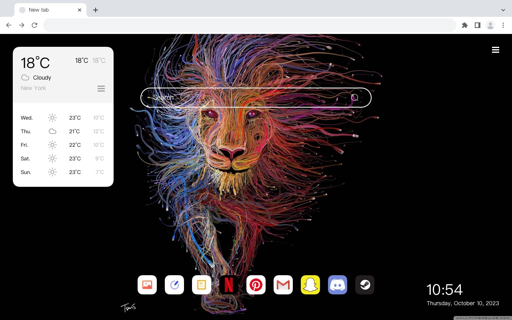Click the "Sun." forecast day label
512x320 pixels.
[x=26, y=172]
